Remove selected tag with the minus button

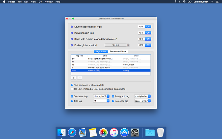pyautogui.click(x=79, y=78)
